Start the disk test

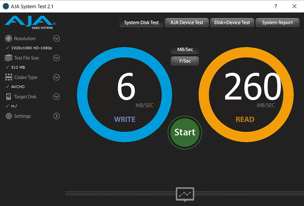(x=185, y=132)
